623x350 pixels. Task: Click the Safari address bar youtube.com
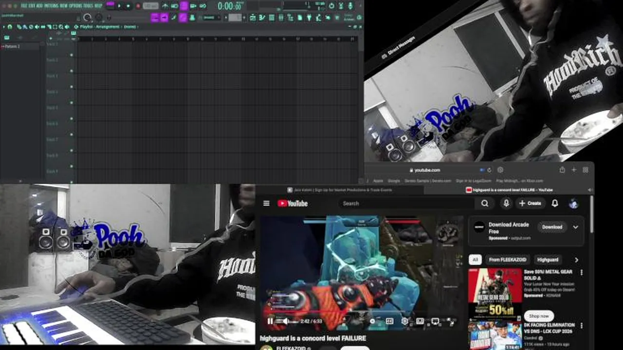pos(425,170)
